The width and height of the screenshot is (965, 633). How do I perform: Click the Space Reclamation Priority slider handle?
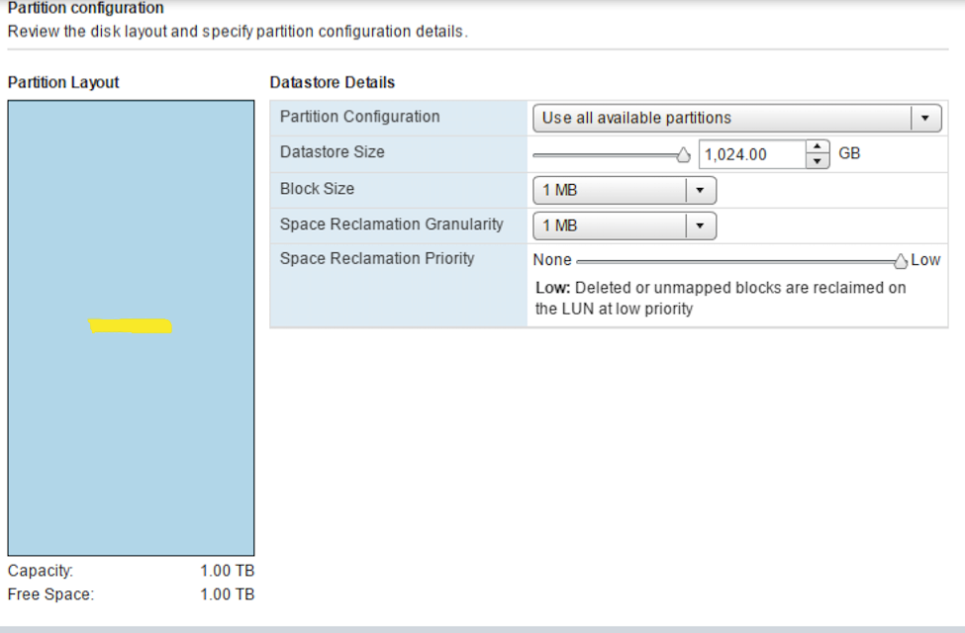(x=900, y=261)
